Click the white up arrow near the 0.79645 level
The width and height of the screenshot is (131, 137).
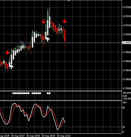point(11,67)
